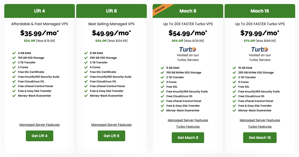This screenshot has height=157, width=299.
Task: Click checkmark beside 4 GB RAM in Lift 4
Action: 14,53
